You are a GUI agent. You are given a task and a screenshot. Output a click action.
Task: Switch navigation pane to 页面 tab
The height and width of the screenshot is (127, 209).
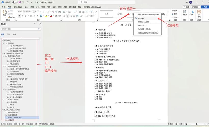[8, 34]
